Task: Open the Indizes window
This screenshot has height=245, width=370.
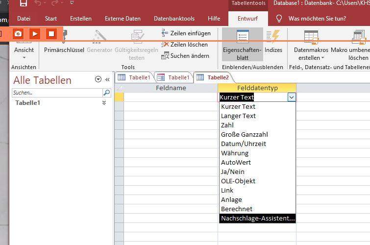Action: [x=273, y=41]
